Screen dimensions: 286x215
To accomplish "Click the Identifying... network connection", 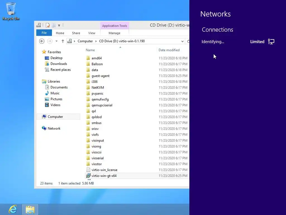I will (x=213, y=42).
